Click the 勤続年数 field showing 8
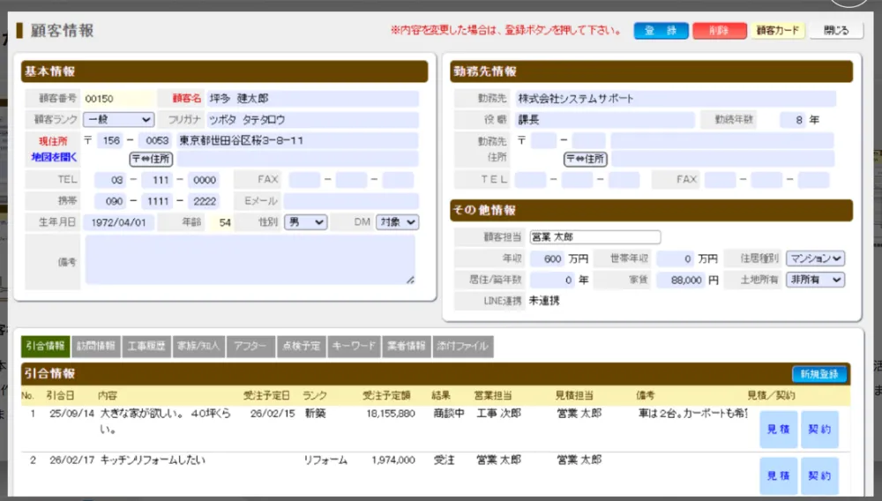Viewport: 882px width, 501px height. [x=793, y=119]
